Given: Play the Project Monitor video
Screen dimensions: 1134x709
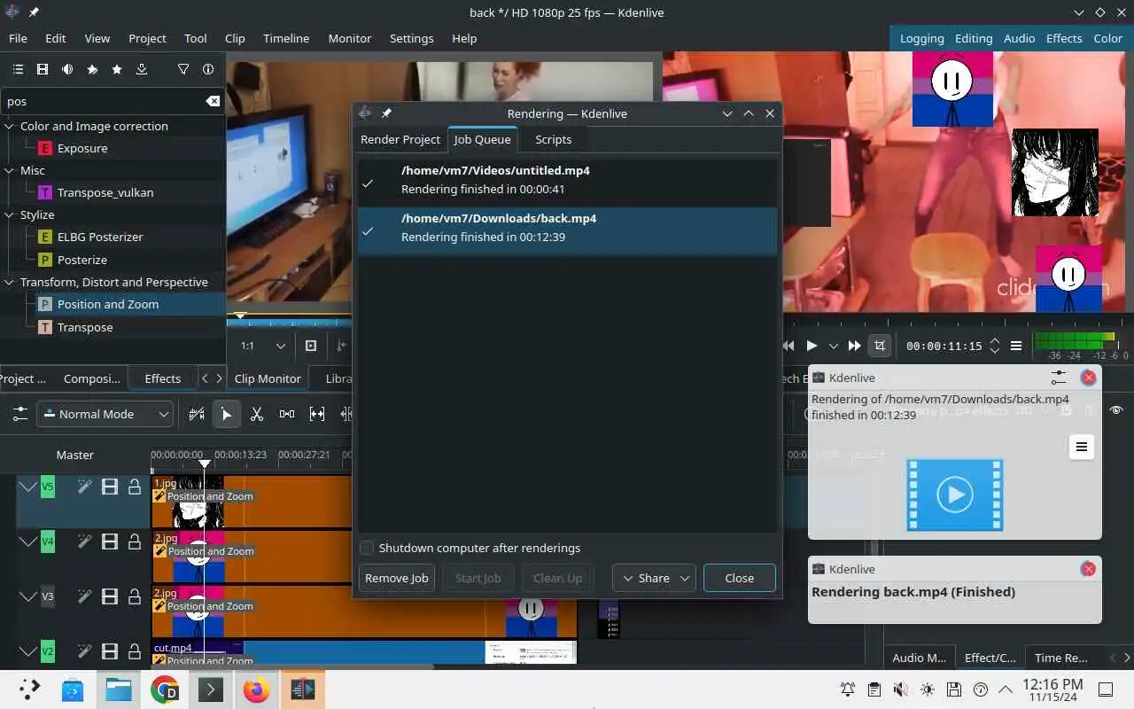Looking at the screenshot, I should coord(812,346).
